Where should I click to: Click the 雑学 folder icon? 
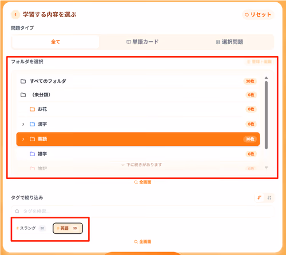pyautogui.click(x=33, y=154)
